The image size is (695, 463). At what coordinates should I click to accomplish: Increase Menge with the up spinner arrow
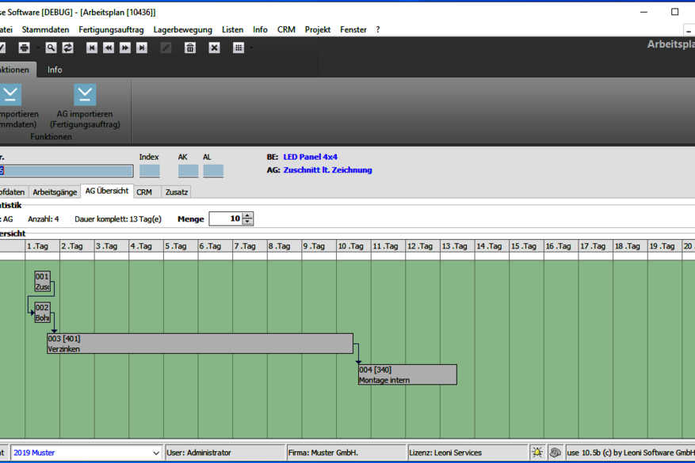click(248, 215)
